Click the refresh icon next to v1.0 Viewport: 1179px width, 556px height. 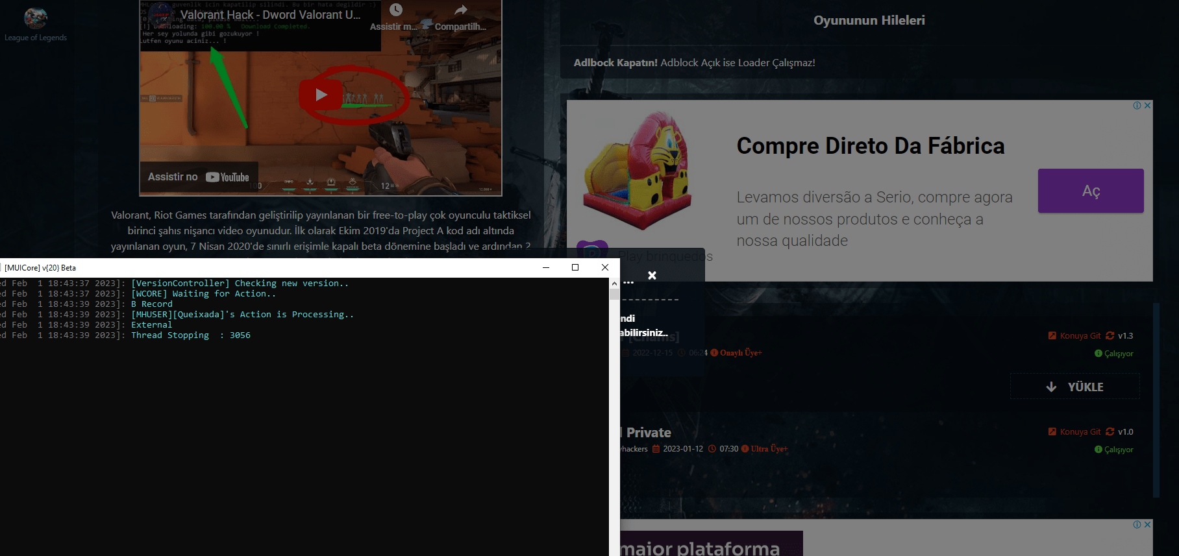pyautogui.click(x=1110, y=432)
